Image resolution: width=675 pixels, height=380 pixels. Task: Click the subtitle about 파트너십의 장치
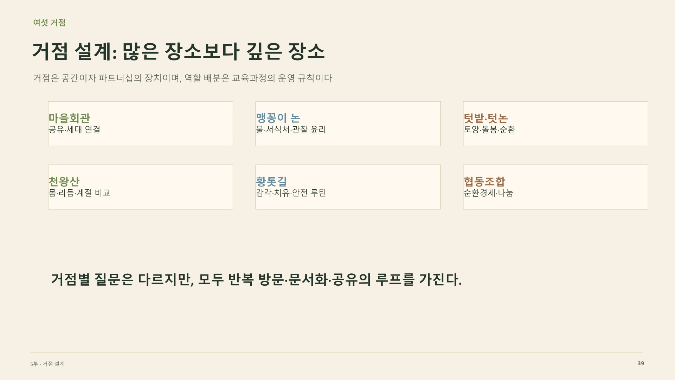pyautogui.click(x=182, y=78)
